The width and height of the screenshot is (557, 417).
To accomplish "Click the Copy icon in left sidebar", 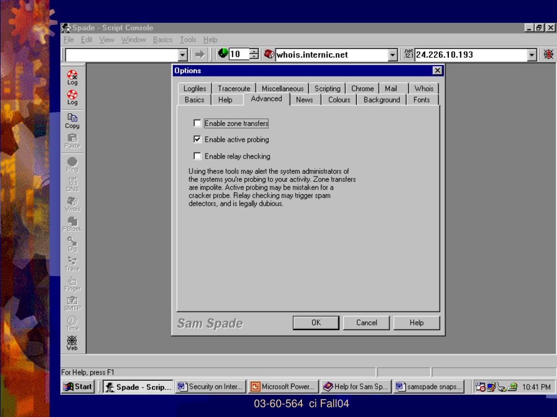I will [x=72, y=121].
